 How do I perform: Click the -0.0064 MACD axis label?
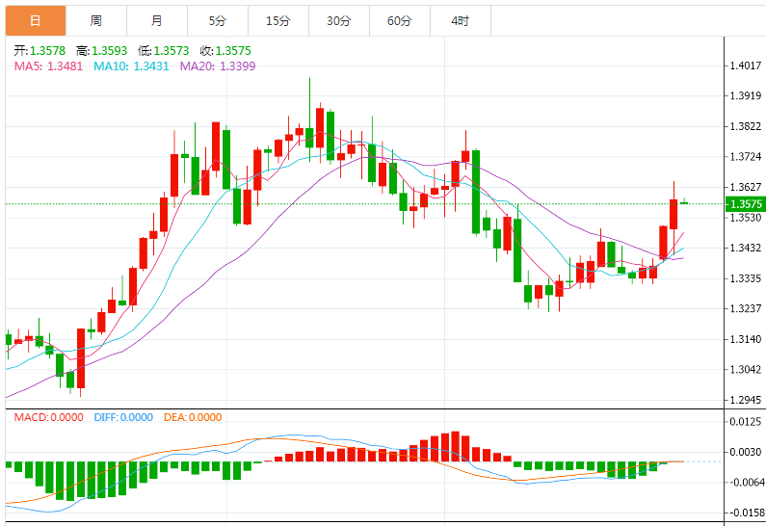(x=747, y=483)
